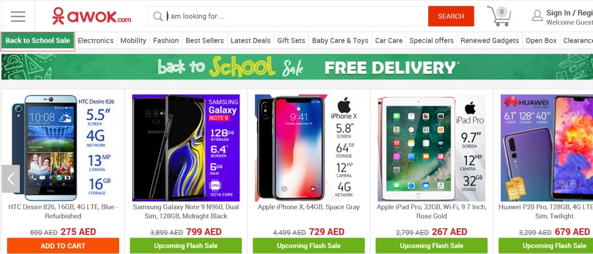Screen dimensions: 593x254
Task: Open Renewed Gadgets category
Action: pyautogui.click(x=489, y=41)
